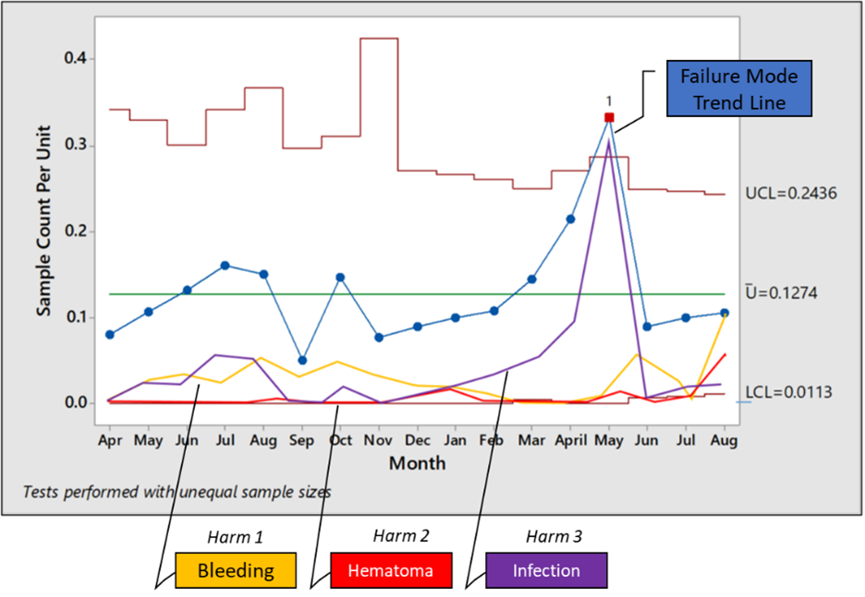
Task: Click the Sample Count Per Unit axis title
Action: [x=43, y=221]
